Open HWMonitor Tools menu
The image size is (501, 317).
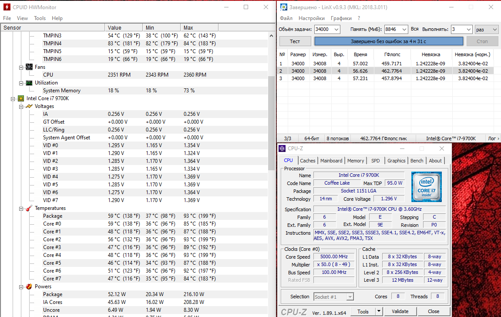coord(40,18)
